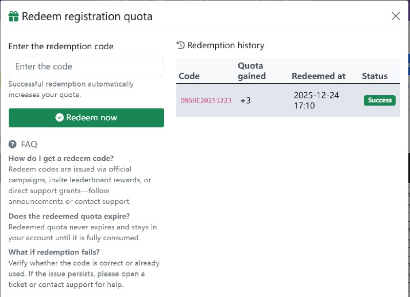Screen dimensions: 410x297
Task: Click the green gift icon in the dialog title
Action: click(12, 16)
